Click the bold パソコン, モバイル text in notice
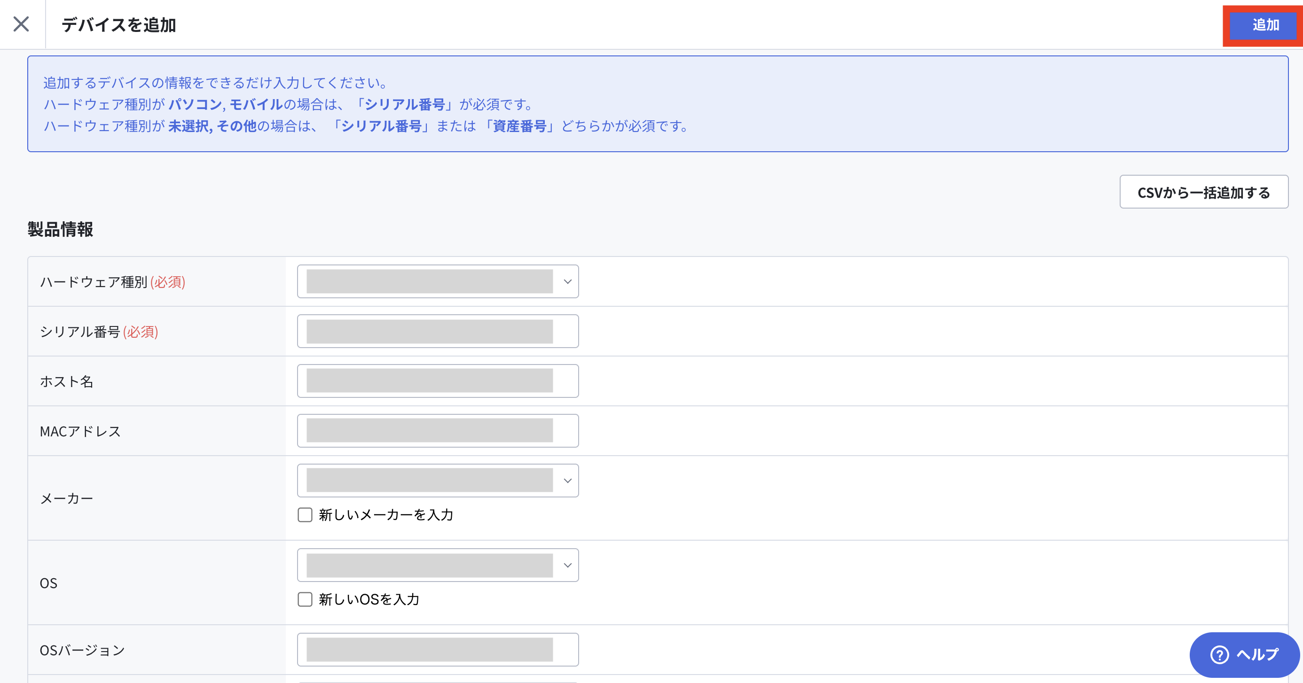 (226, 104)
